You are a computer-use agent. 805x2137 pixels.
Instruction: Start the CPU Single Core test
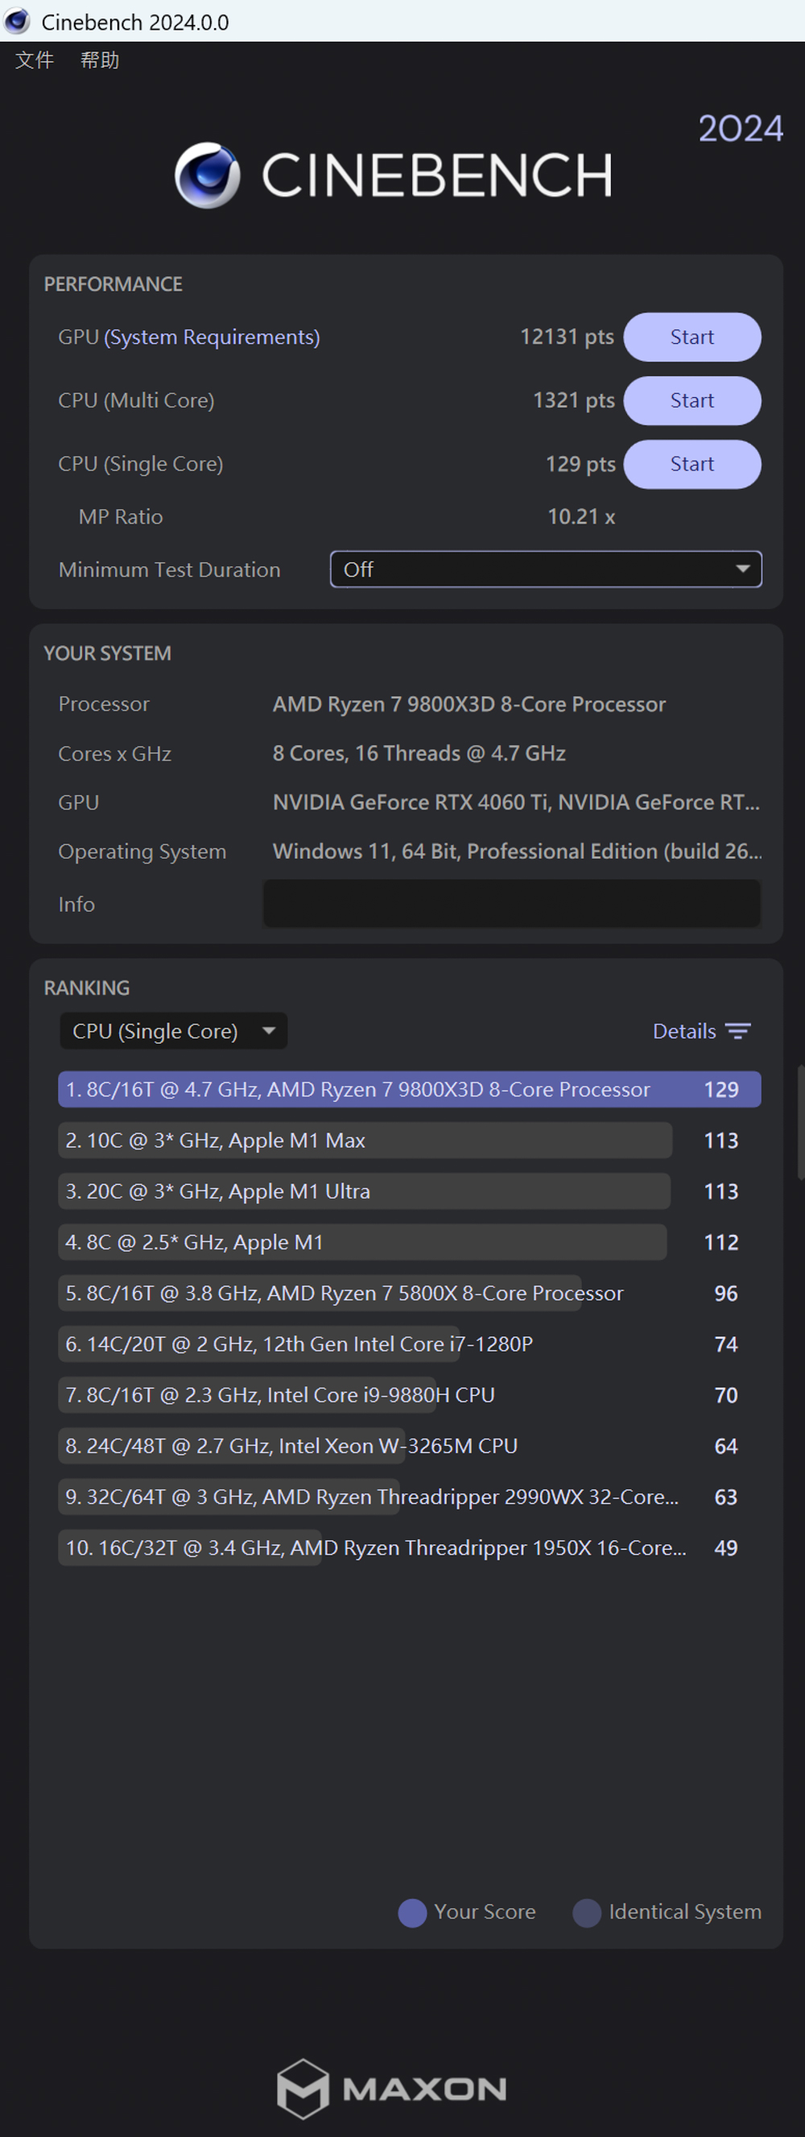point(691,464)
